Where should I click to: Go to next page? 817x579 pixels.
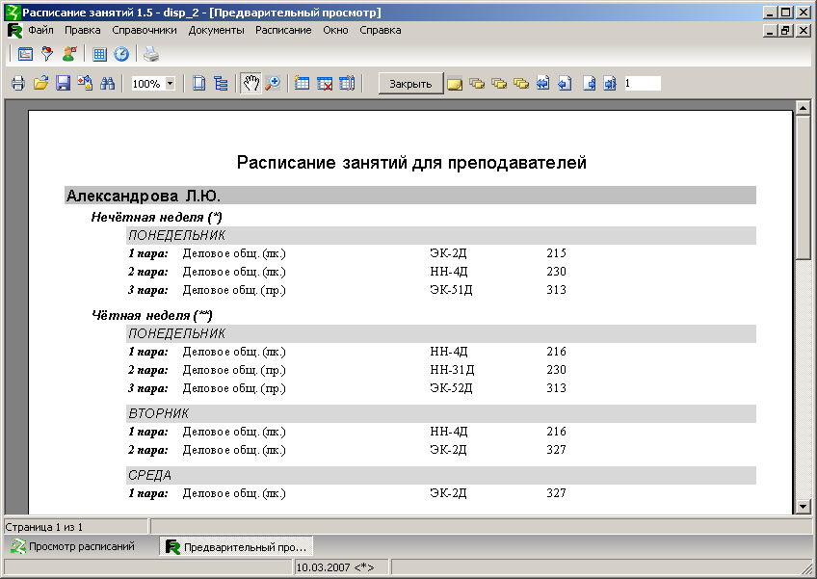point(589,84)
